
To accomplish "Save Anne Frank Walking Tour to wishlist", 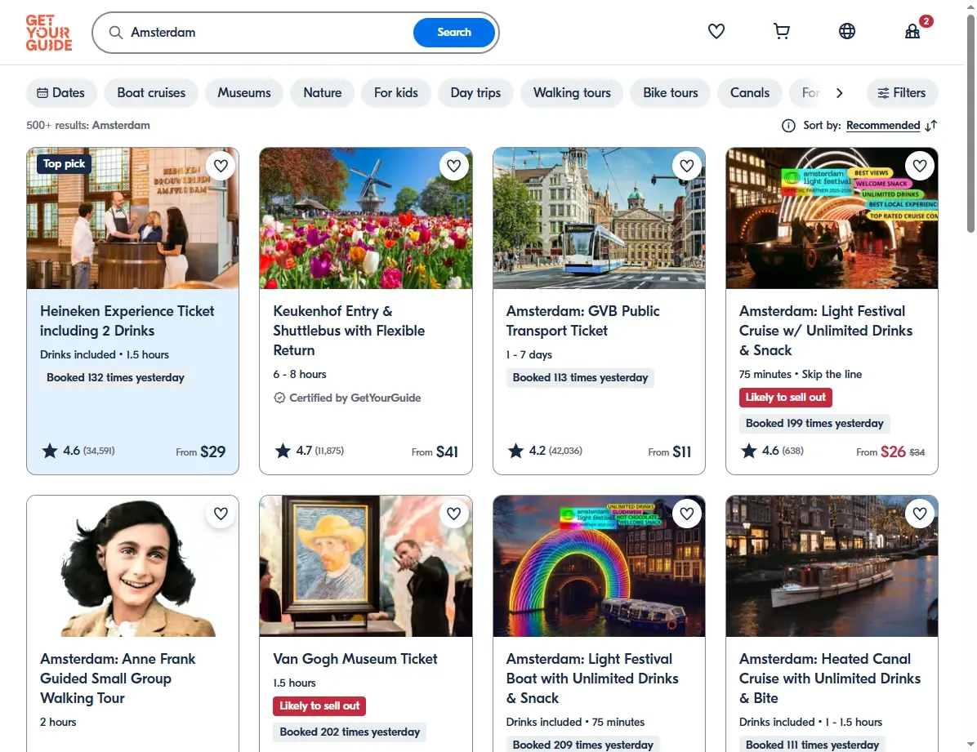I will (221, 514).
